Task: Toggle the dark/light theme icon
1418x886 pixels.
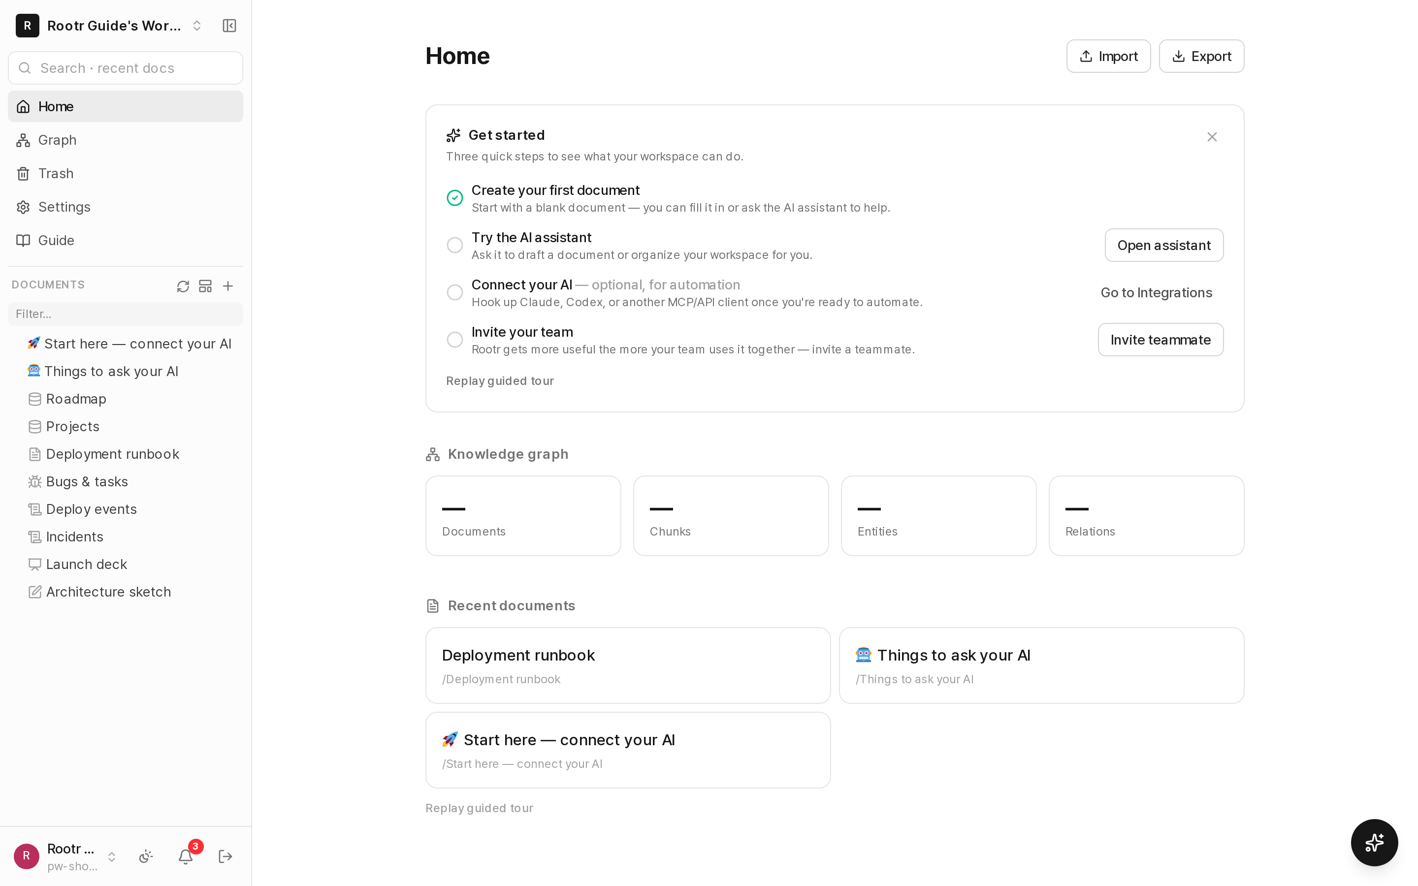Action: point(146,856)
